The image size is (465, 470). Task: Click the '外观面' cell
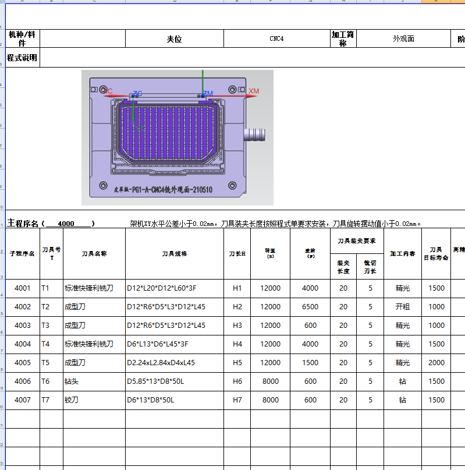[x=403, y=38]
